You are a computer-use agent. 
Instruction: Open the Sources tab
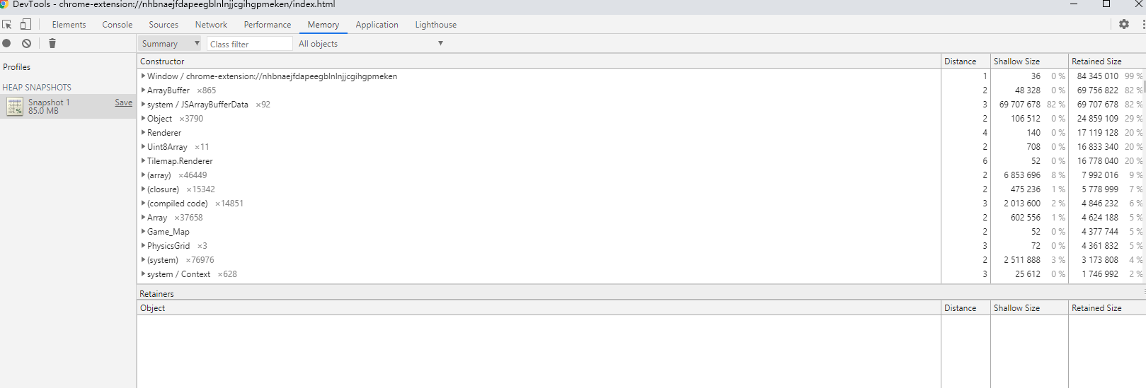(x=164, y=25)
